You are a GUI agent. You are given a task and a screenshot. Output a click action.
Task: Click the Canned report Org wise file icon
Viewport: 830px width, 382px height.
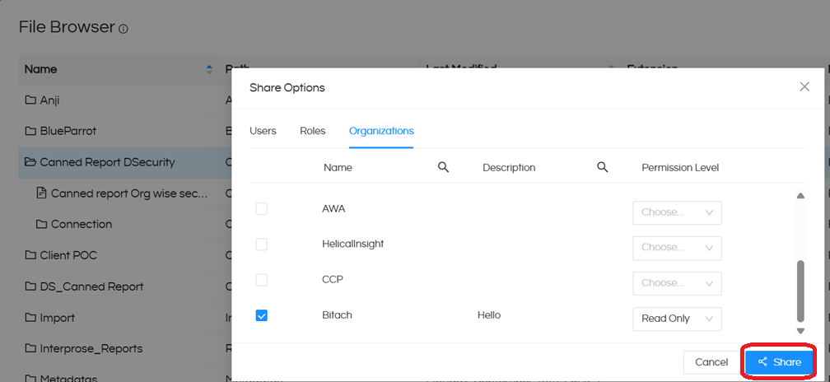(41, 193)
